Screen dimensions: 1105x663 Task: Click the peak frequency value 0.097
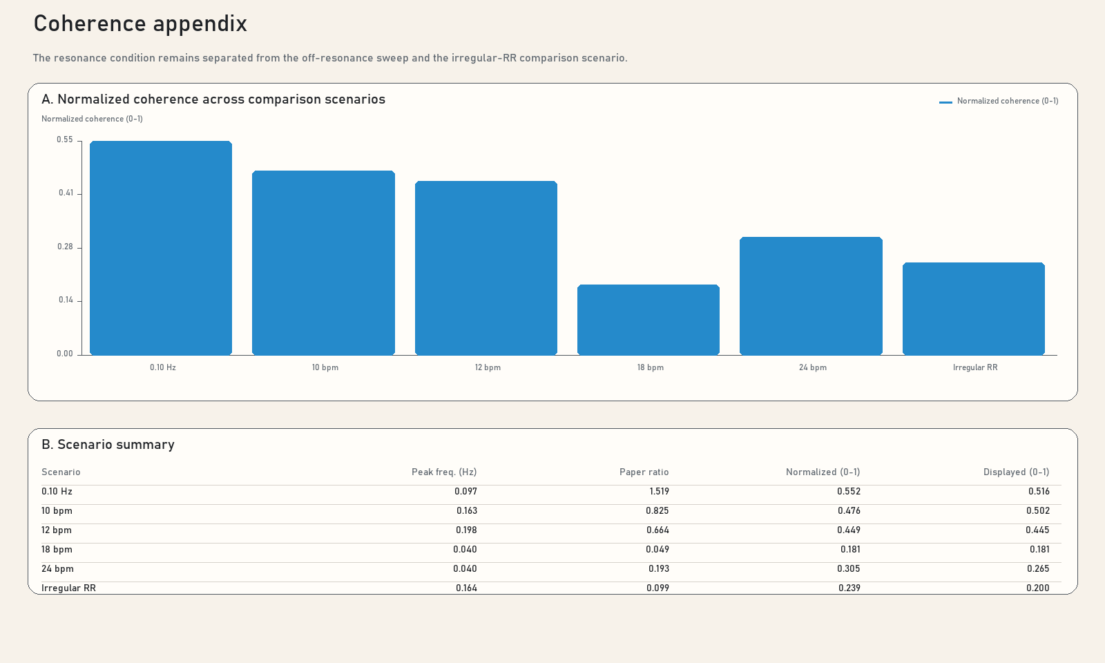[465, 492]
